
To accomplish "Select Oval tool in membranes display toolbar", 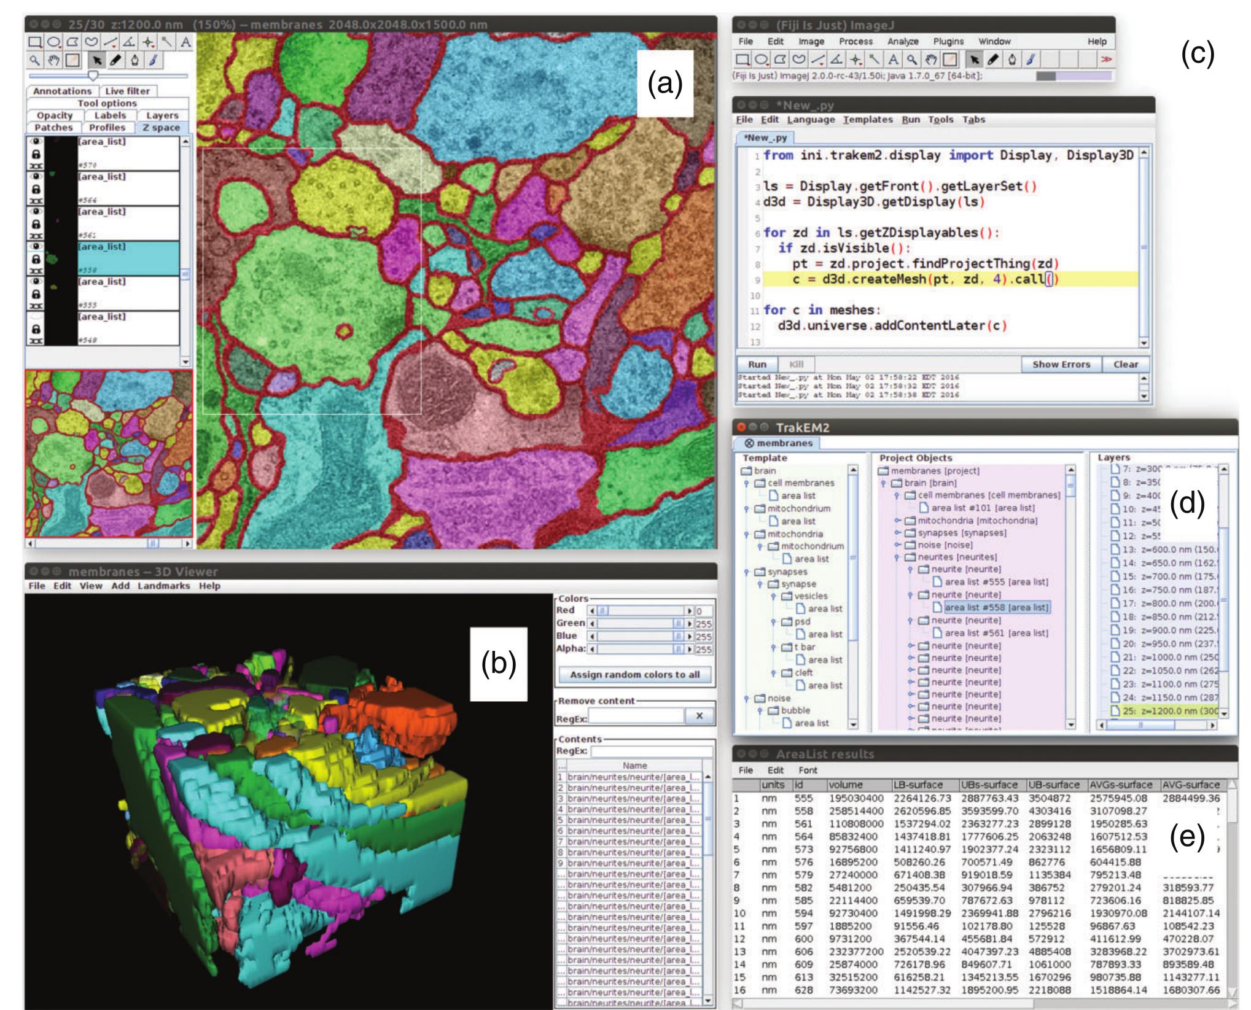I will (53, 42).
